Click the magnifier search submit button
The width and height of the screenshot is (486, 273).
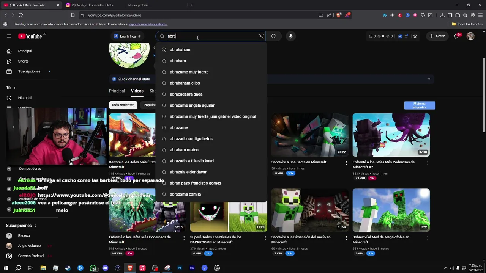(273, 36)
